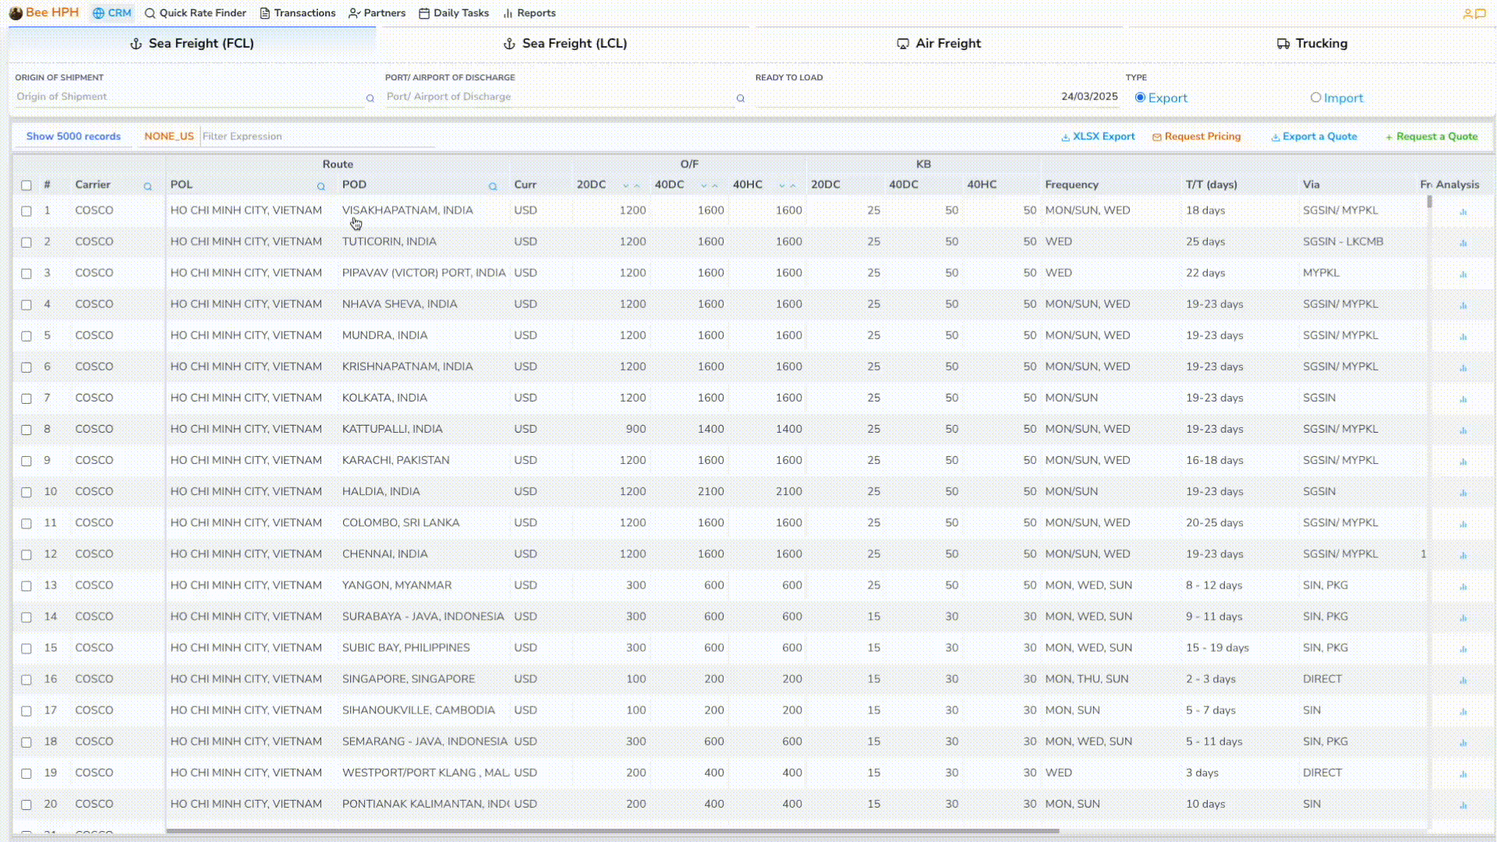Click Request a Quote
Screen dimensions: 1497x842
click(1431, 136)
